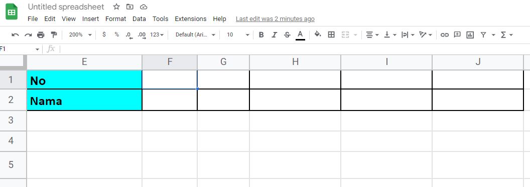Open the Google Sheets home icon
Image resolution: width=530 pixels, height=187 pixels.
(12, 12)
